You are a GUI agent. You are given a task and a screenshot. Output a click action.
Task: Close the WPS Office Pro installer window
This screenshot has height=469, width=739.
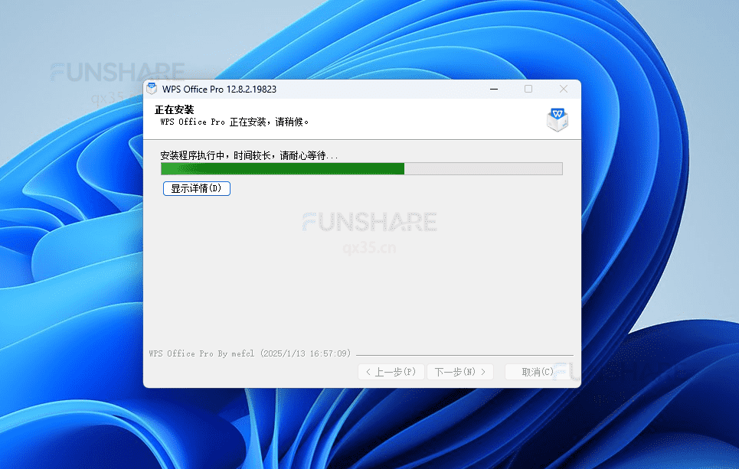(x=563, y=89)
